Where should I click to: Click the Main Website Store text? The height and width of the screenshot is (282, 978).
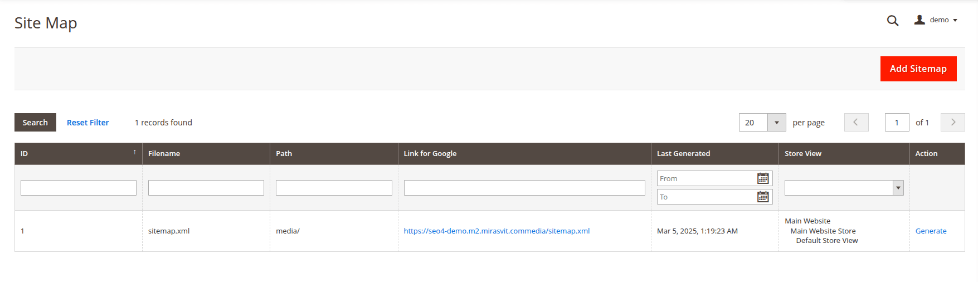(x=823, y=231)
